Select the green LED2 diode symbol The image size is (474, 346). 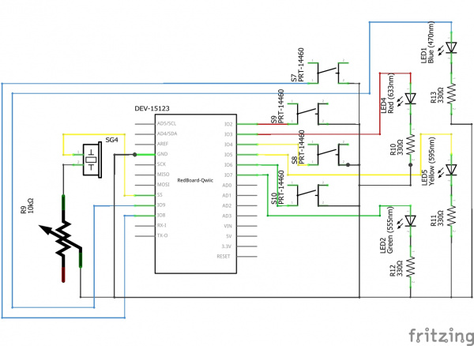(x=410, y=221)
